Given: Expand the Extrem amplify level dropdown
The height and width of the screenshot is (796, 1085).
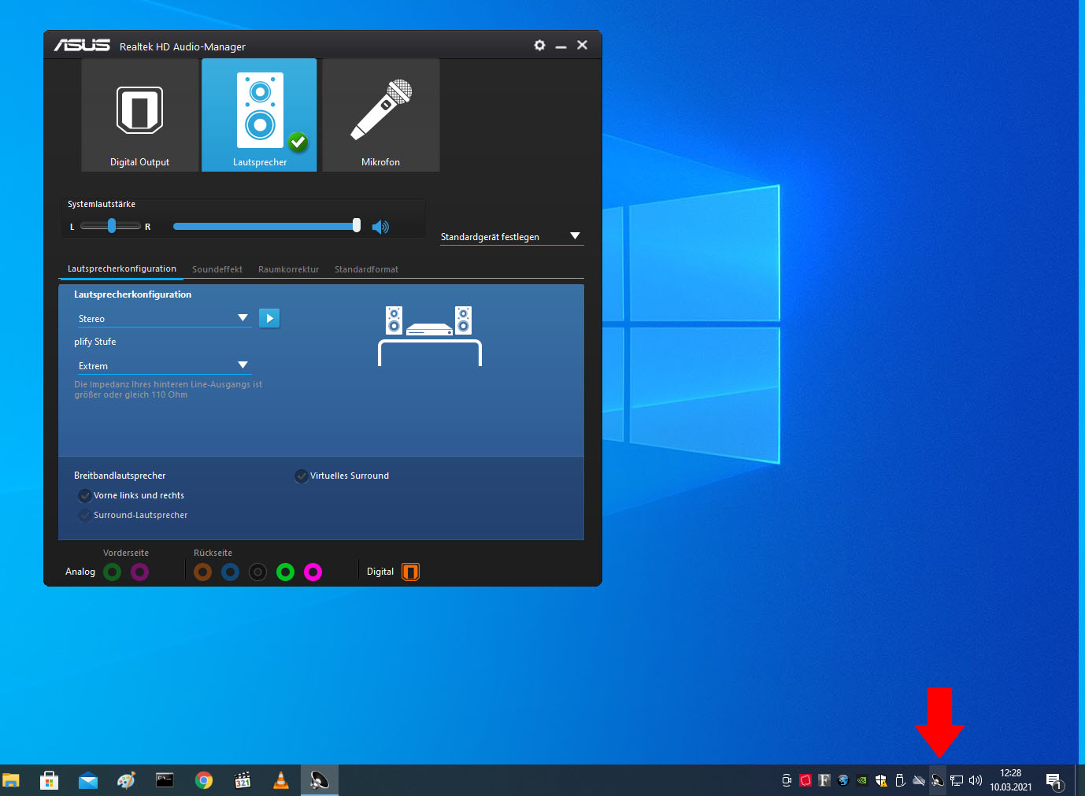Looking at the screenshot, I should tap(163, 365).
